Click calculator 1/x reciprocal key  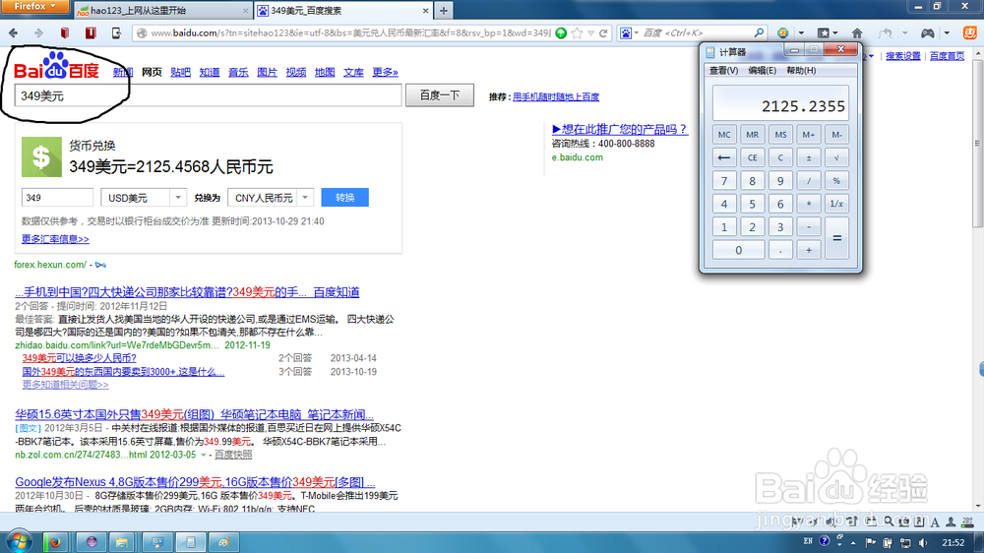[x=836, y=204]
